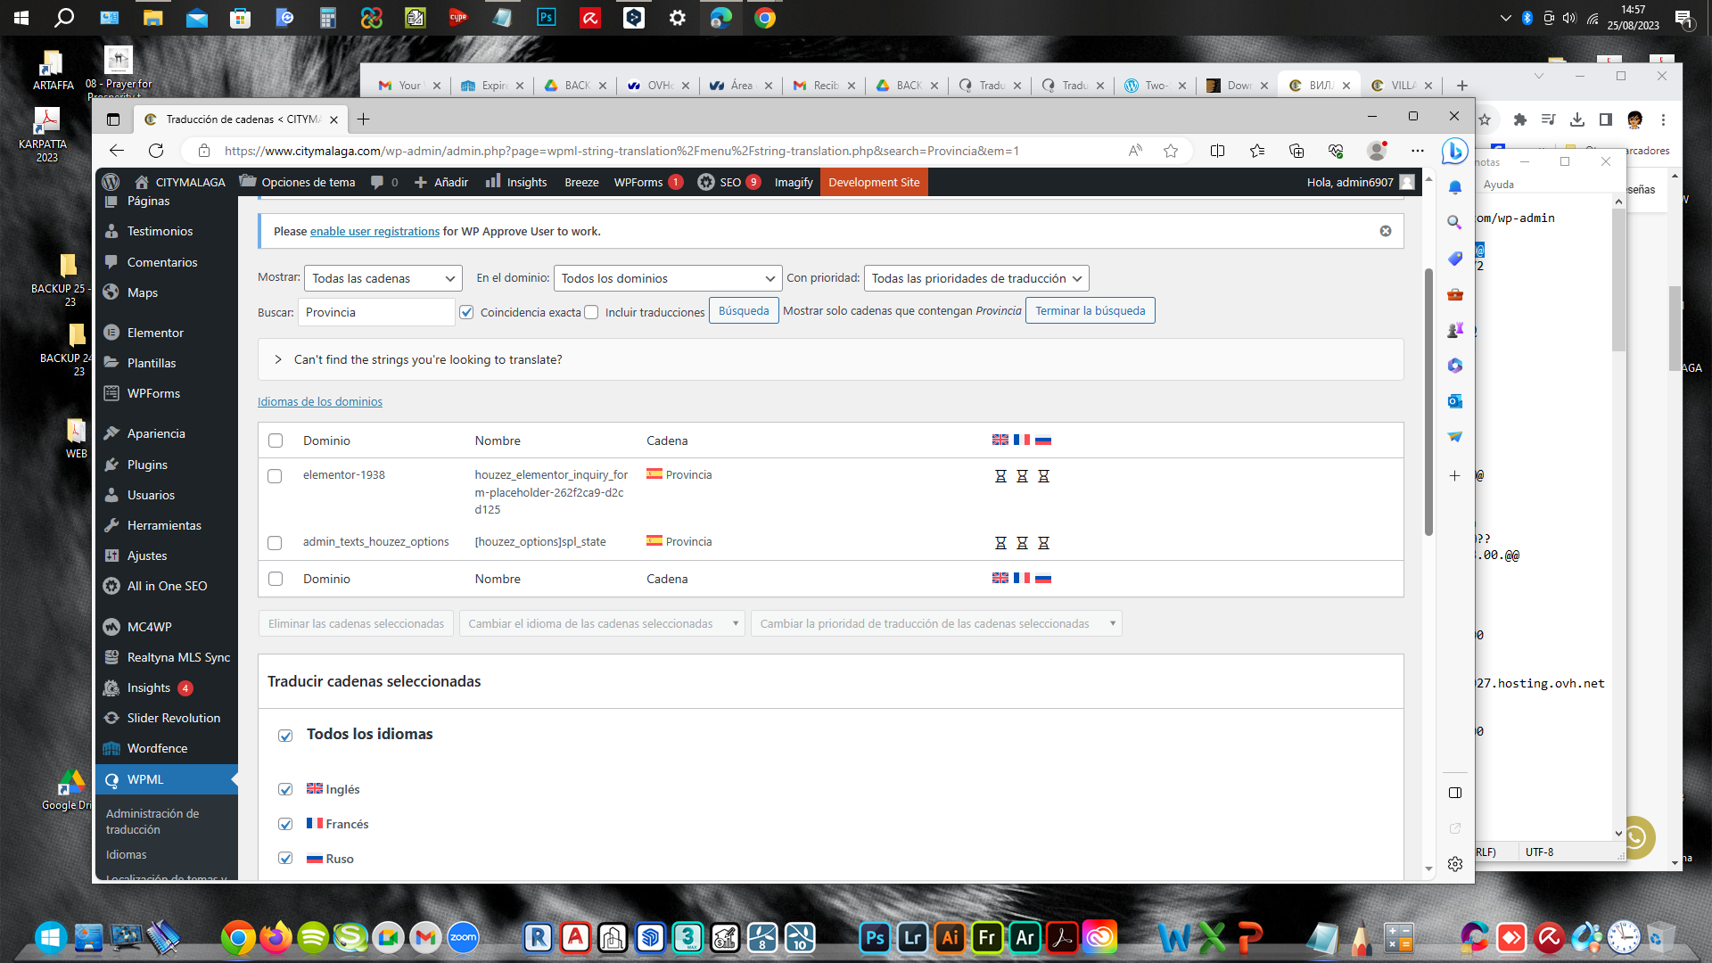The height and width of the screenshot is (963, 1712).
Task: Open WPForms item in admin bar
Action: point(648,182)
